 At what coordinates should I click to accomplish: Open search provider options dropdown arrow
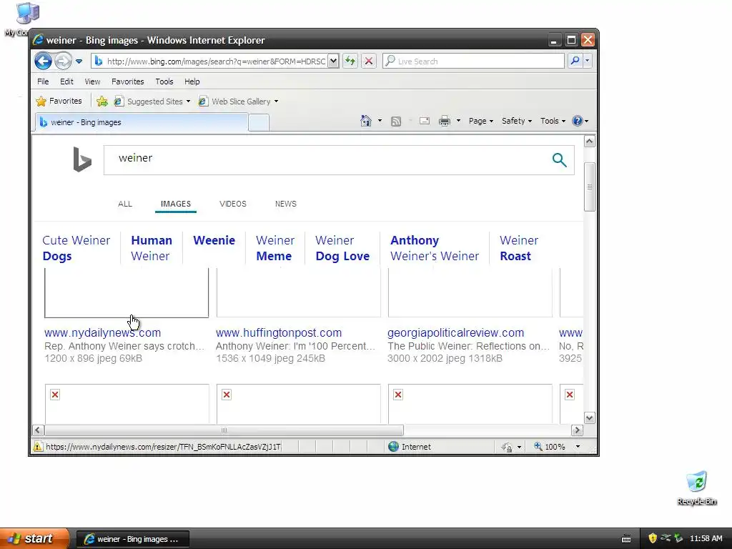click(588, 61)
